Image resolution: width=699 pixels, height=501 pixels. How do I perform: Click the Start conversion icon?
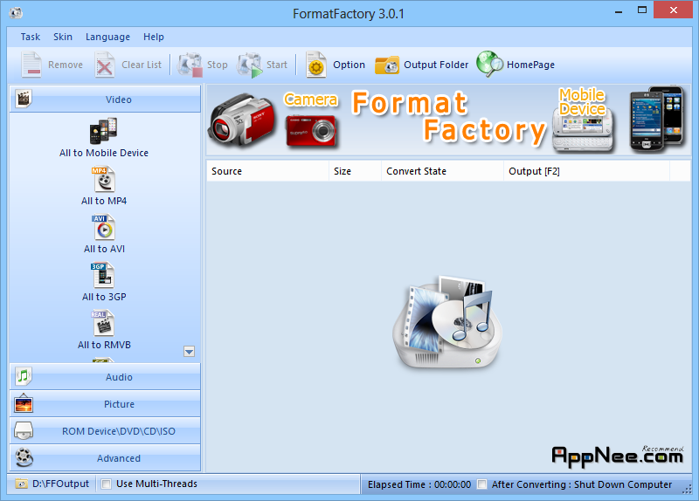click(x=250, y=65)
